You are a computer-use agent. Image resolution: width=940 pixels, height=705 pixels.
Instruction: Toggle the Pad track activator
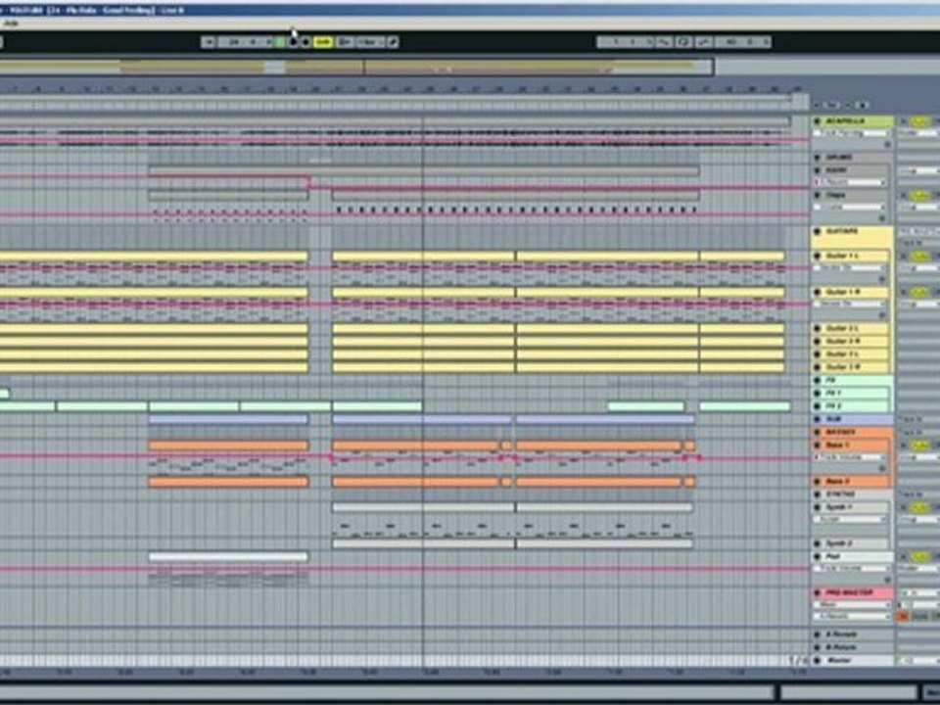(920, 557)
